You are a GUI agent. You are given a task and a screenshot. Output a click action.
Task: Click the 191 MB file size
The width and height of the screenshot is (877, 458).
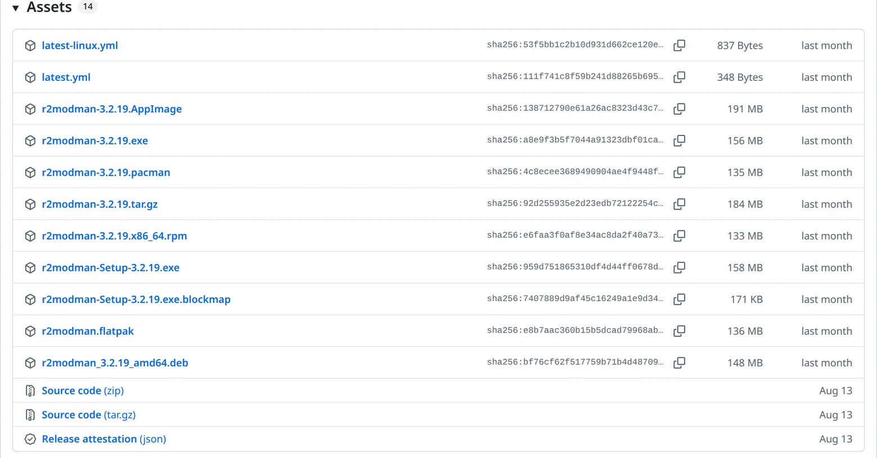click(x=745, y=109)
